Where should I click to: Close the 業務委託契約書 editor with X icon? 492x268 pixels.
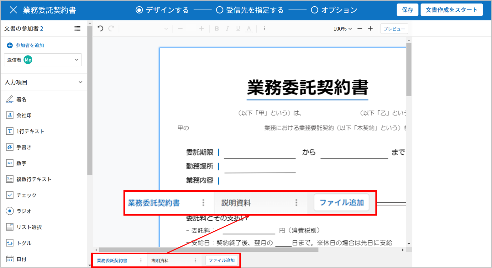13,10
